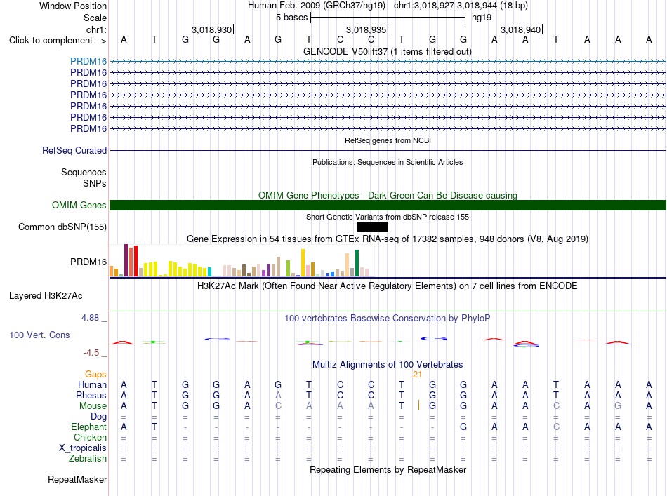Image resolution: width=667 pixels, height=496 pixels.
Task: Select the Chicken alignment row label
Action: pos(90,437)
